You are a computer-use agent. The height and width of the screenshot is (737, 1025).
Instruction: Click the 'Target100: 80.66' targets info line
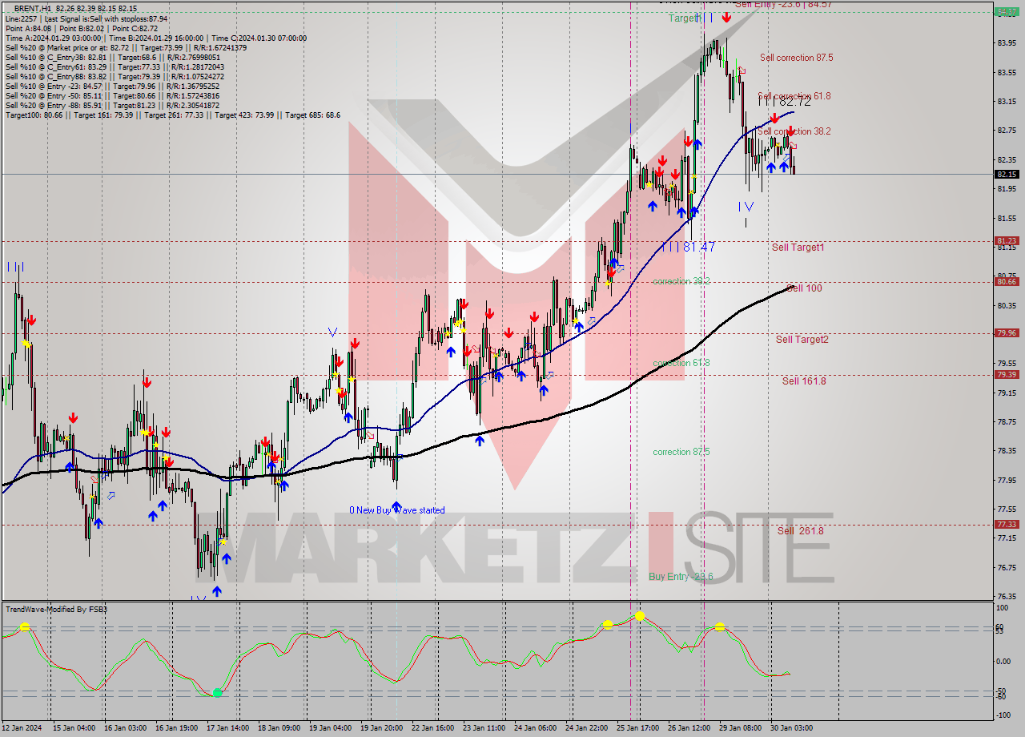tap(173, 115)
